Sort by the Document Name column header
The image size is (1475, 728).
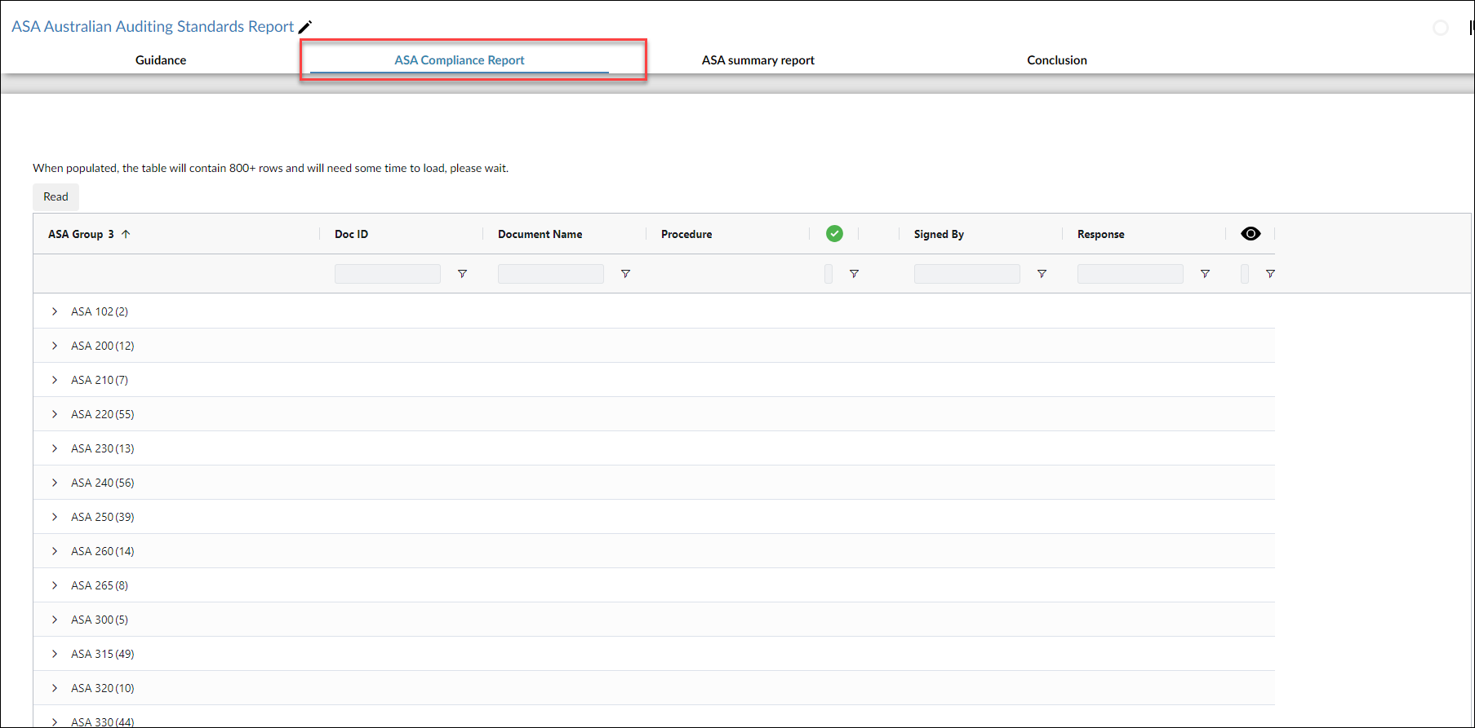click(x=540, y=234)
